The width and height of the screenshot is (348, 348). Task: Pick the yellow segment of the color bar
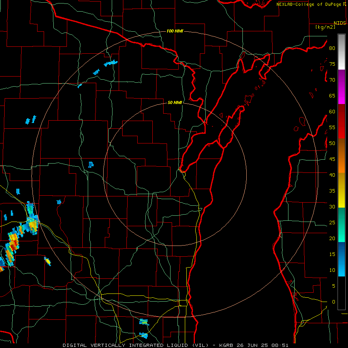(x=341, y=190)
